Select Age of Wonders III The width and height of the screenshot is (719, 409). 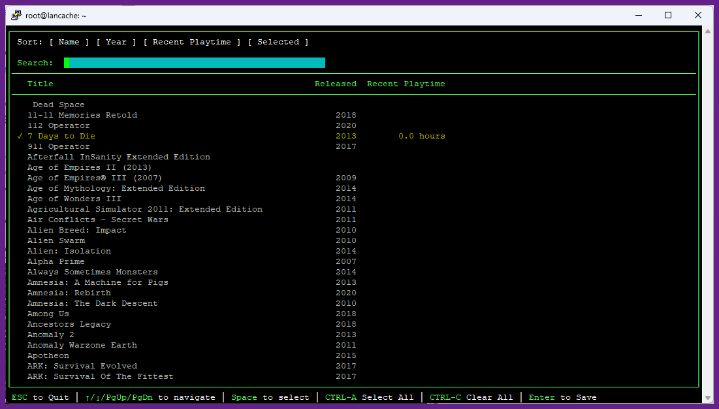pyautogui.click(x=74, y=199)
